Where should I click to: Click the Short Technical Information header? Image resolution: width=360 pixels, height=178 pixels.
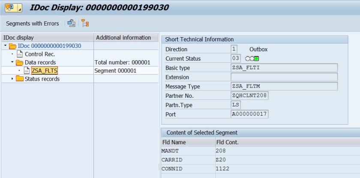255,39
